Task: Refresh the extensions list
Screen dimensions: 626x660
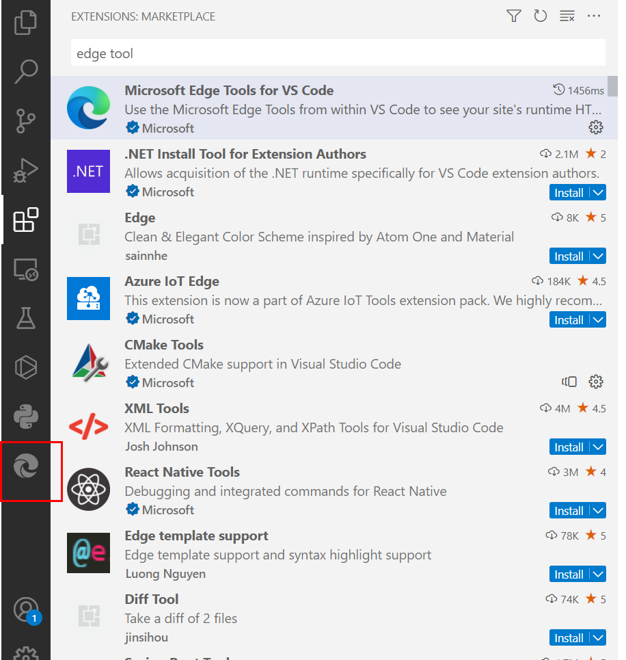Action: (541, 16)
